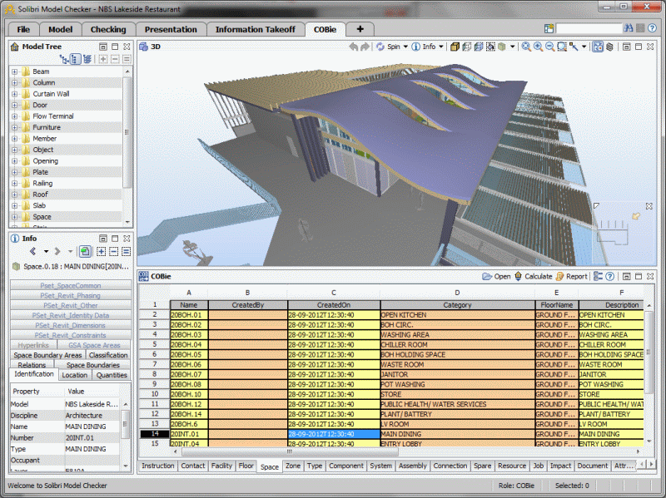
Task: Click the Spin navigation tool icon
Action: click(380, 47)
